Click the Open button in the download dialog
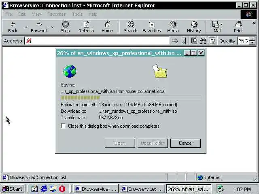The height and width of the screenshot is (194, 259). (x=120, y=143)
